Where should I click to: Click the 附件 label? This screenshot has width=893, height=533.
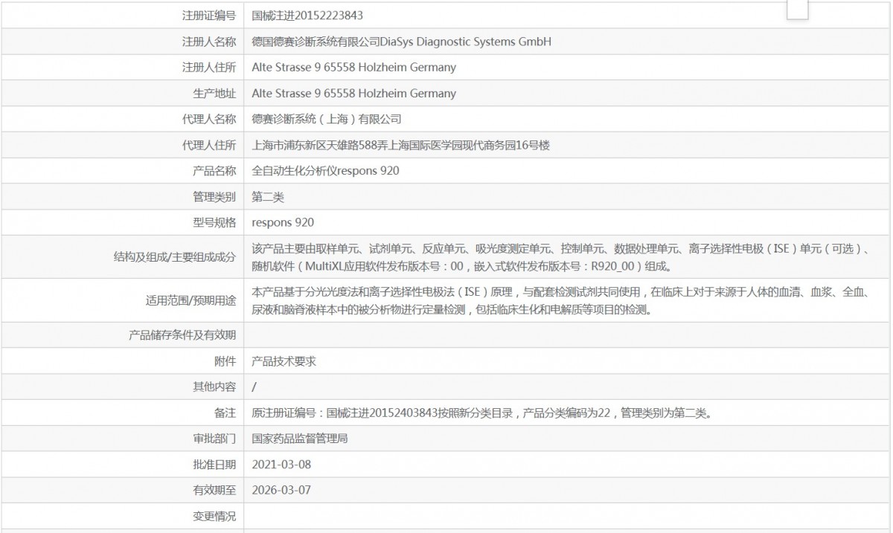(225, 361)
